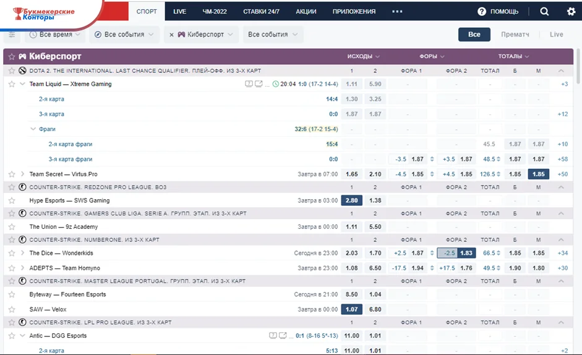This screenshot has height=355, width=582.
Task: Open the filter sliders icon
Action: pos(12,35)
